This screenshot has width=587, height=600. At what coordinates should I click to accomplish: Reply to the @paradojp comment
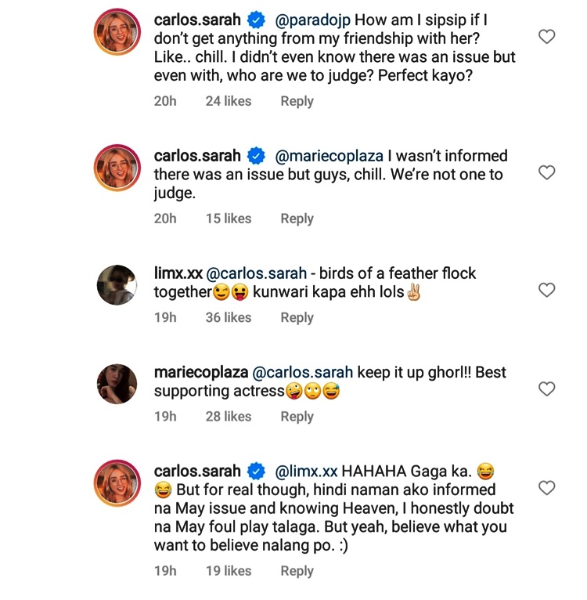click(x=297, y=101)
